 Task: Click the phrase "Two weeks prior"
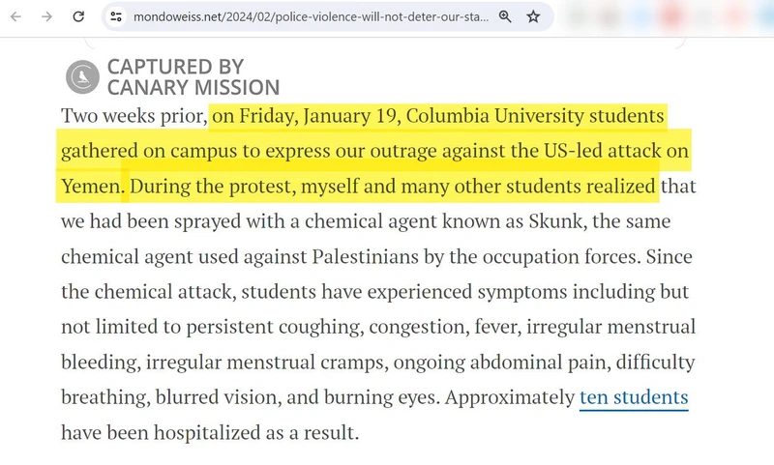133,116
